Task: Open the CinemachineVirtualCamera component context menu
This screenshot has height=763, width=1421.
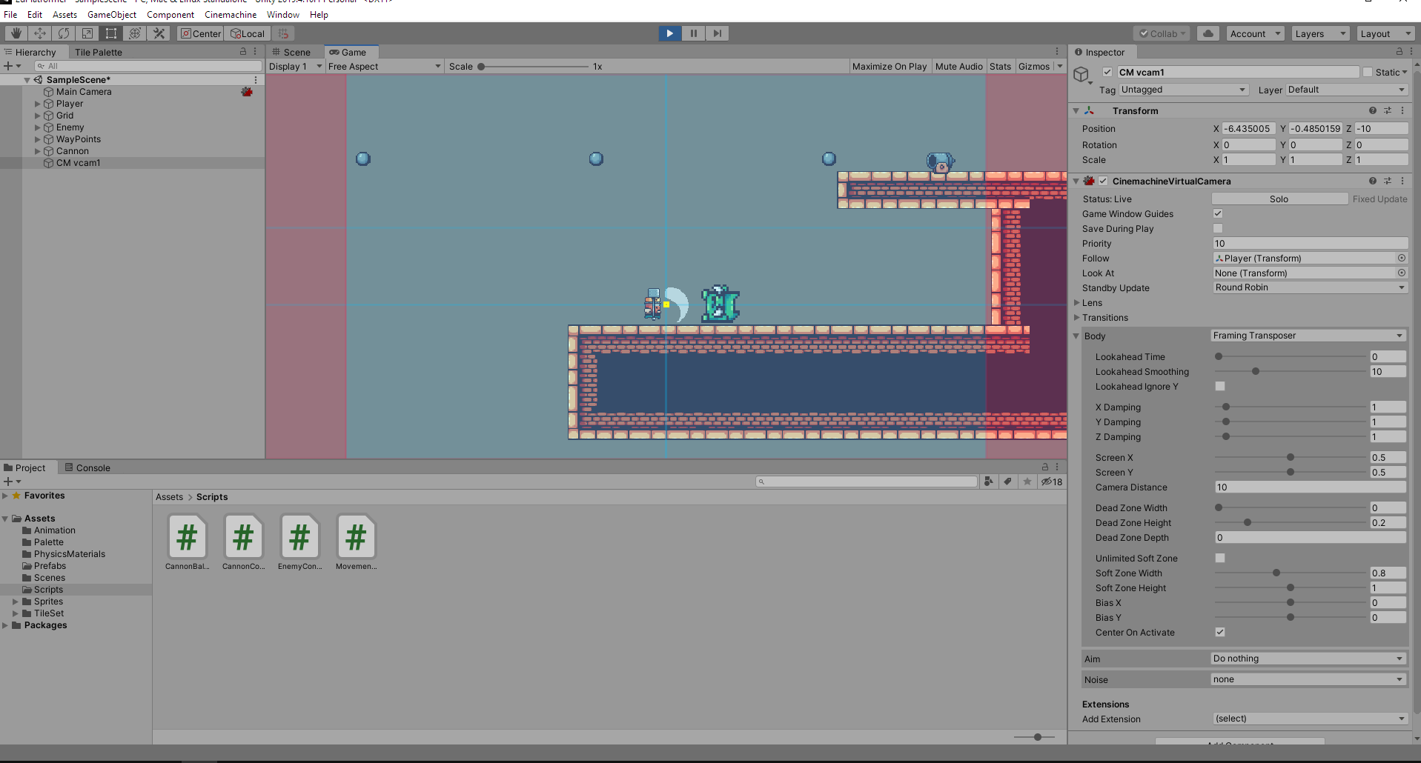Action: click(1402, 181)
